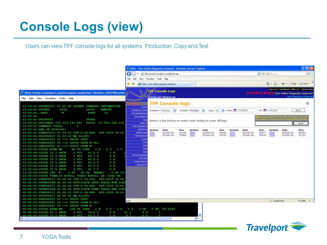The width and height of the screenshot is (327, 245).
Task: Open the search provider dropdown arrow
Action: click(312, 74)
